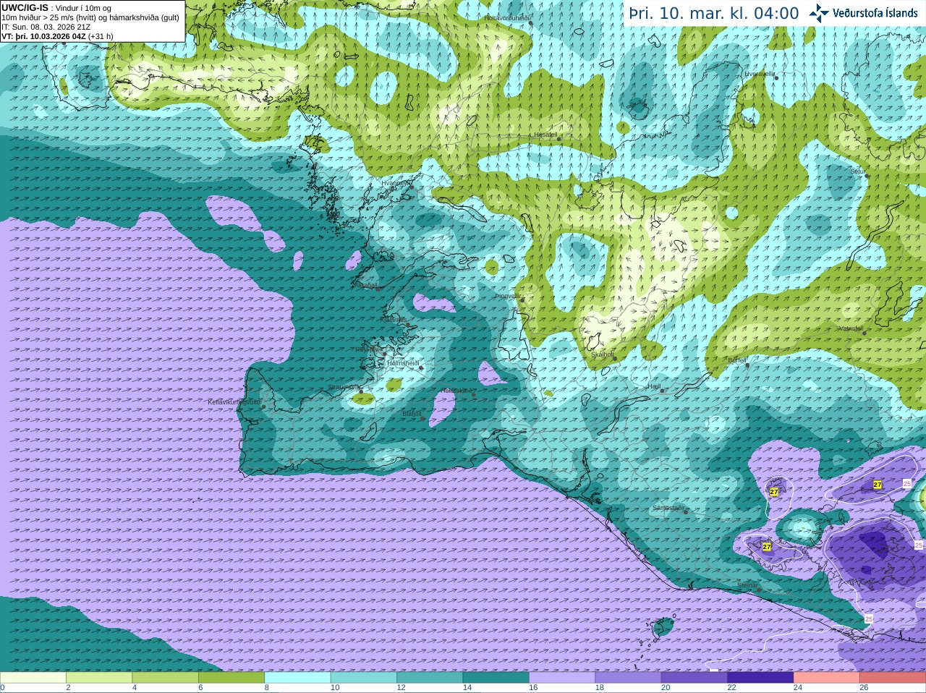Click the 4–6 m/s green legend swatch
Screen dimensions: 926x693
point(166,678)
